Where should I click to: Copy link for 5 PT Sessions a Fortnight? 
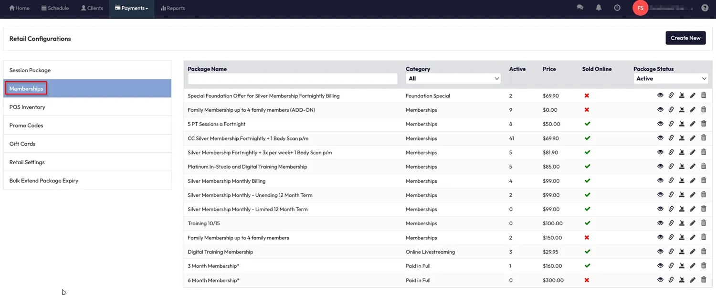tap(671, 124)
